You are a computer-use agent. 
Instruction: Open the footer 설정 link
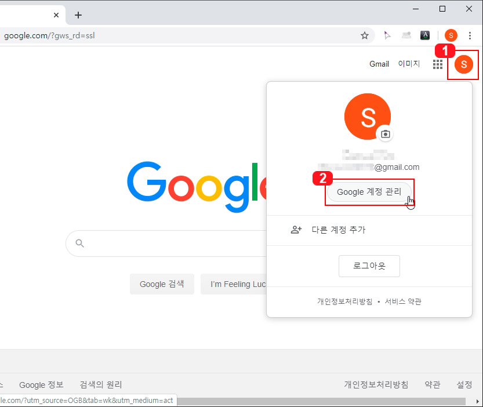click(x=464, y=384)
